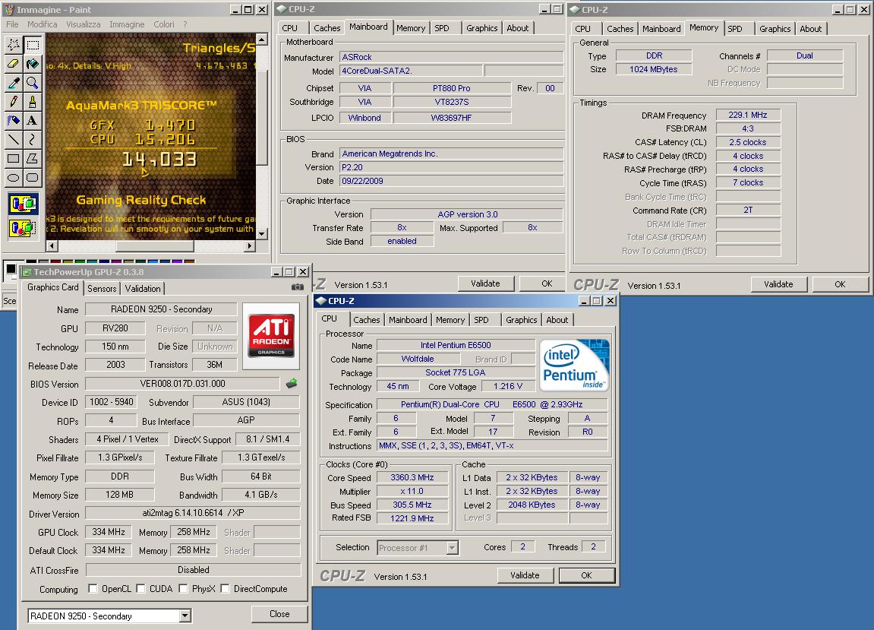Click OK in the Memory CPU-Z window
This screenshot has width=874, height=630.
pyautogui.click(x=840, y=284)
